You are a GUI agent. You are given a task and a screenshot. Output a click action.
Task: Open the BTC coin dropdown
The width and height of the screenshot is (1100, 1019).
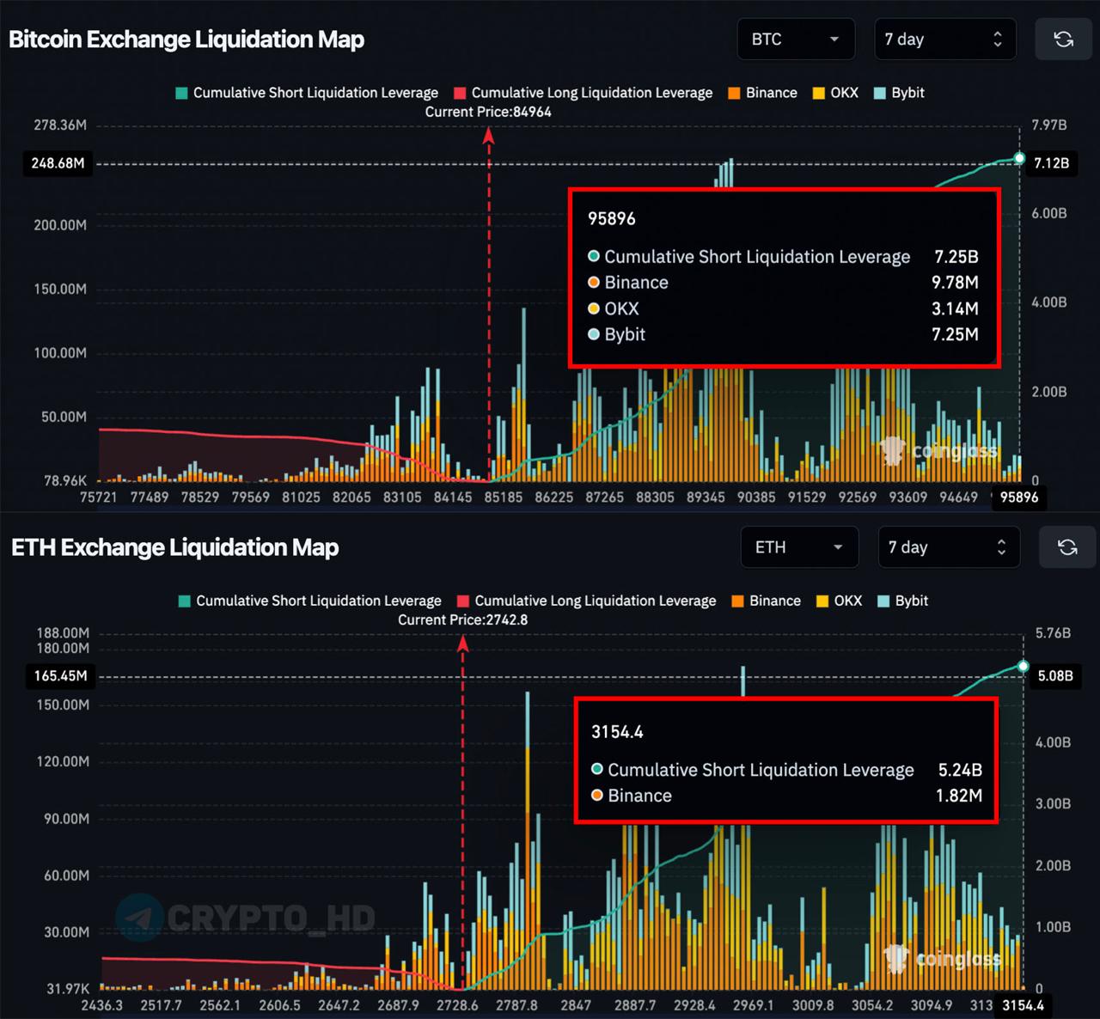(x=795, y=40)
